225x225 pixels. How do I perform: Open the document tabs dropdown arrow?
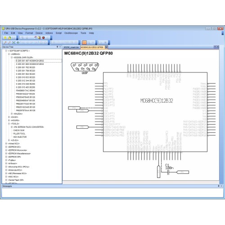pyautogui.click(x=215, y=47)
